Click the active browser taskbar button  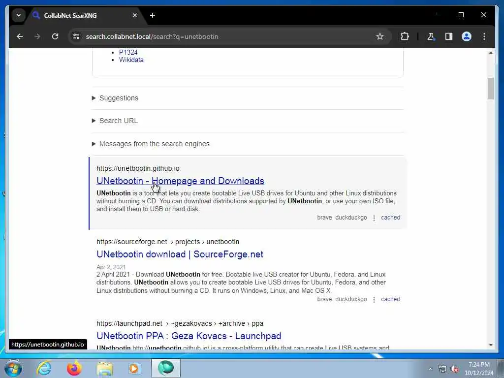[x=166, y=368]
